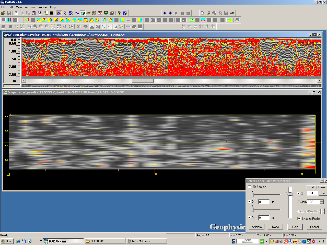327x245 pixels.
Task: Uncheck the X slice checkbox
Action: click(x=250, y=202)
